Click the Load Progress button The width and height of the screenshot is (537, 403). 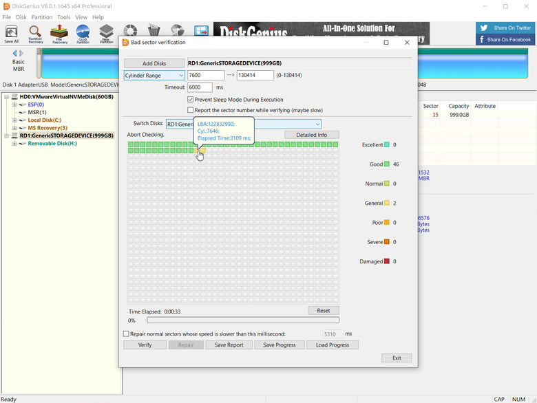pos(333,345)
